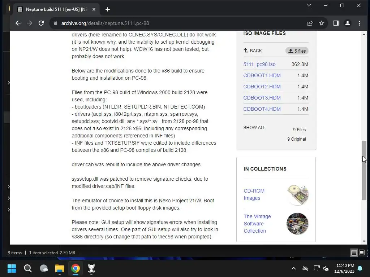This screenshot has width=370, height=277.
Task: Download CDBOOT4.HDM file
Action: pos(262,109)
